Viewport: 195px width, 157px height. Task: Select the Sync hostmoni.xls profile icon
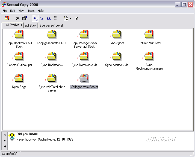pos(117,56)
